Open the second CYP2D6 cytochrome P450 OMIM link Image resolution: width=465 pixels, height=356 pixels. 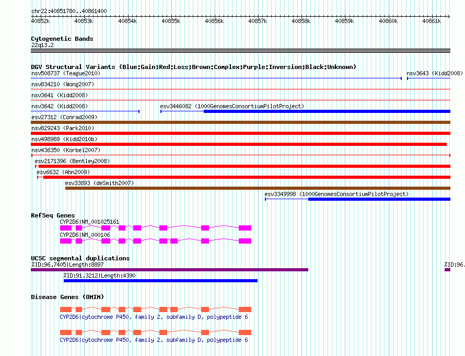coord(154,340)
